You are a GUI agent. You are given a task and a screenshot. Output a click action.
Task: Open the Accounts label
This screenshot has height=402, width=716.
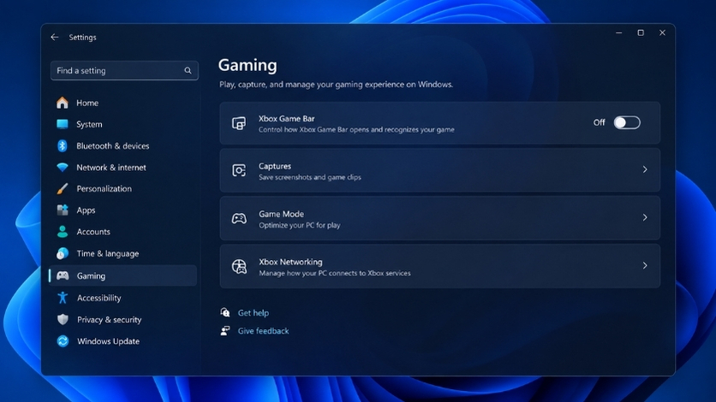(93, 232)
